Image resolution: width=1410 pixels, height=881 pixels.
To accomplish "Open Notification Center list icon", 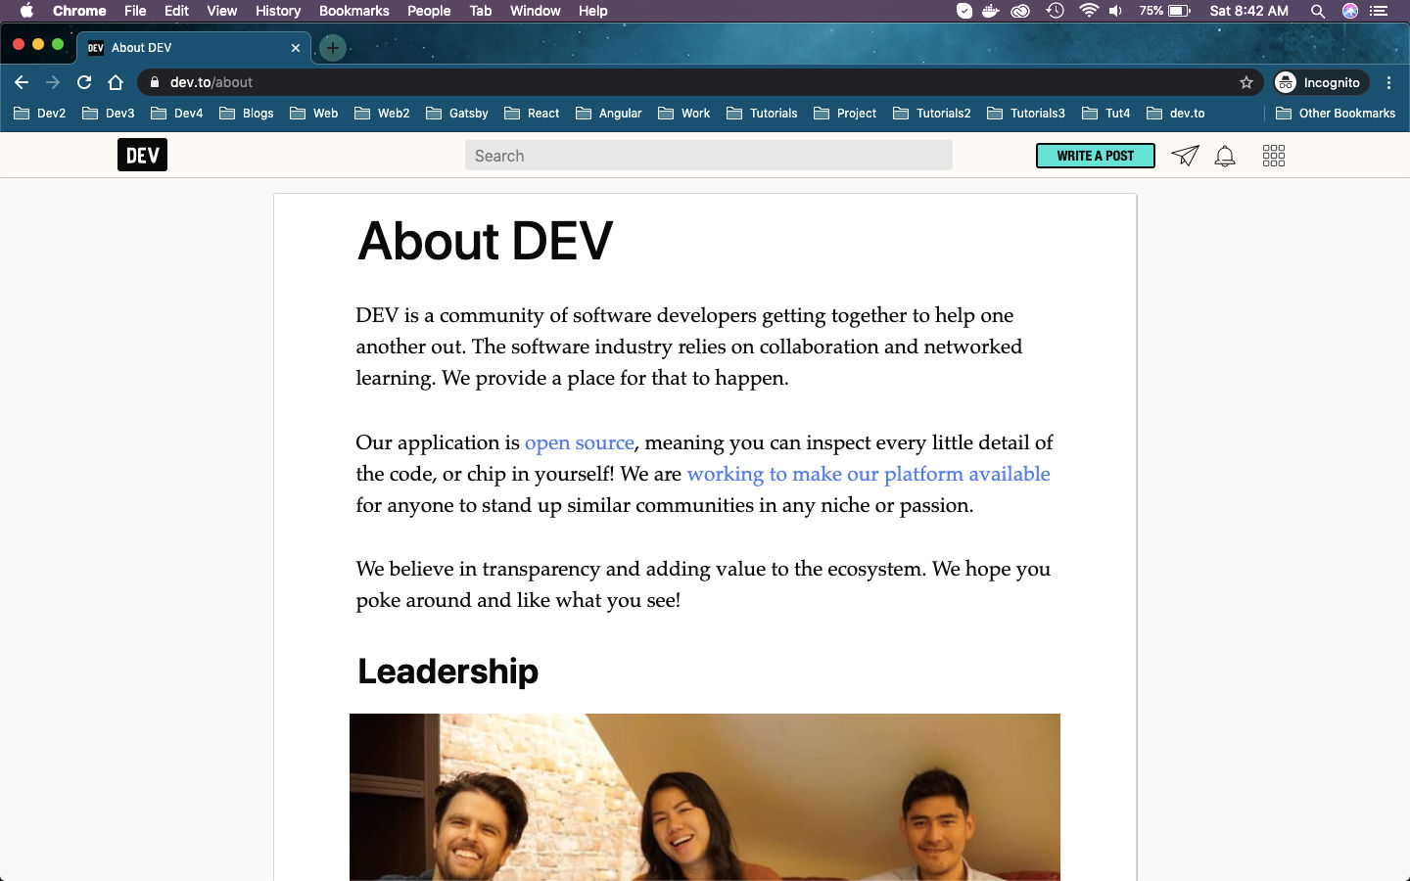I will [x=1380, y=11].
